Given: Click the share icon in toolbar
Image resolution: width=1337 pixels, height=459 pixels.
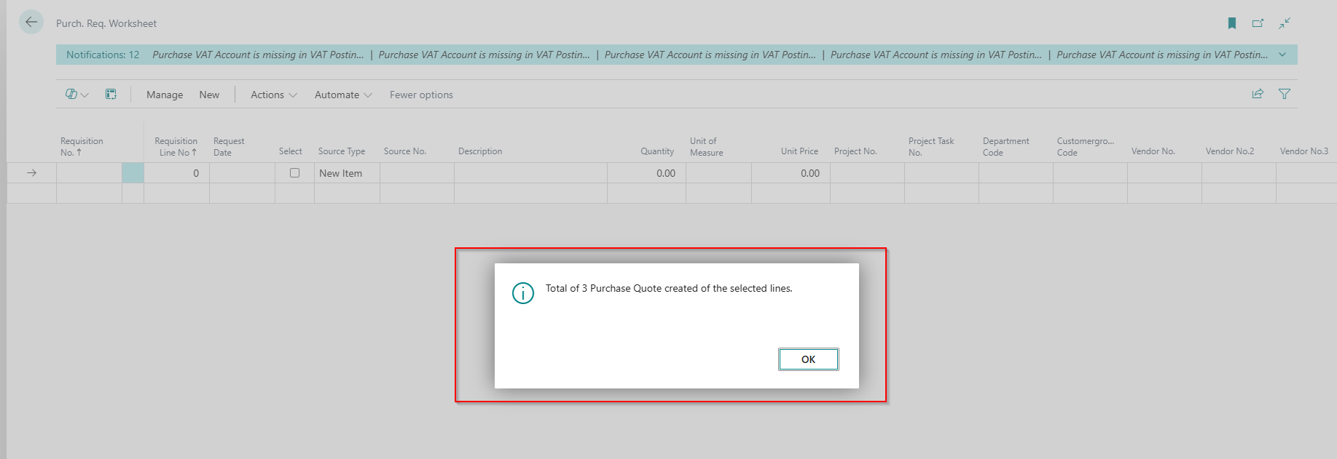Looking at the screenshot, I should coord(1258,94).
